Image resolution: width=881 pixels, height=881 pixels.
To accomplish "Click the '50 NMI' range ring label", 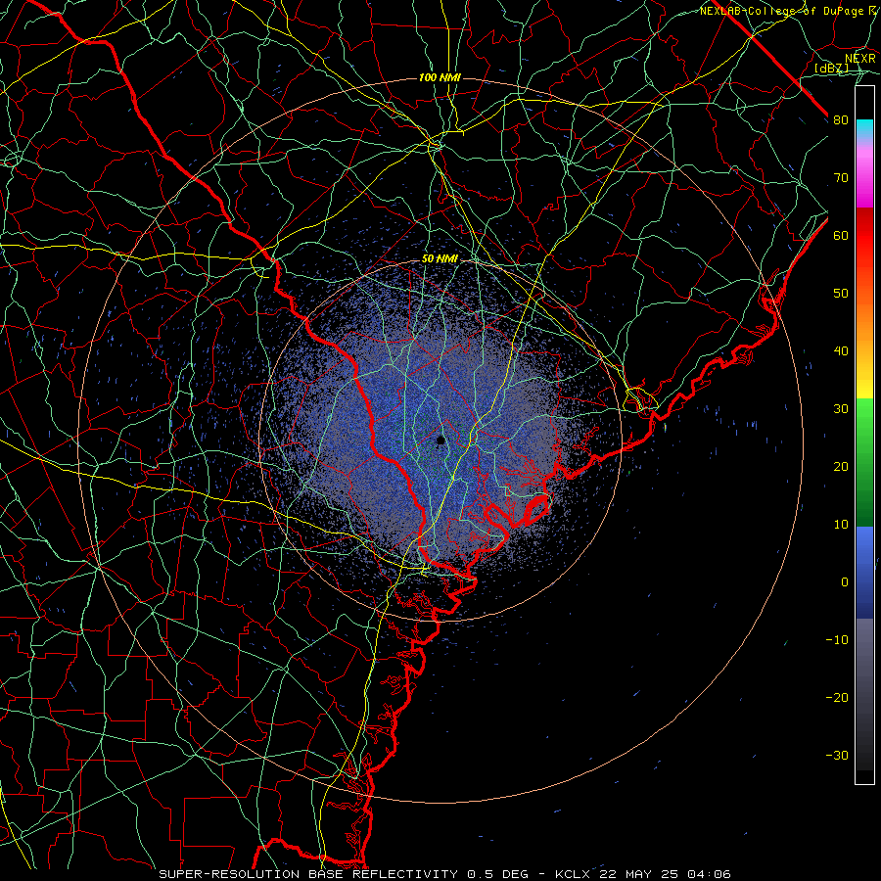I will 440,259.
